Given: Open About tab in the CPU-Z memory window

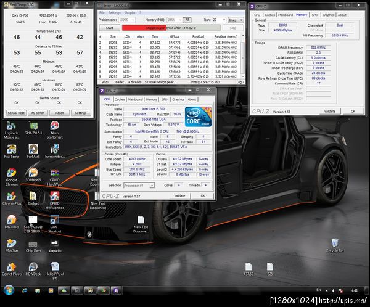Looking at the screenshot, I should [x=342, y=15].
